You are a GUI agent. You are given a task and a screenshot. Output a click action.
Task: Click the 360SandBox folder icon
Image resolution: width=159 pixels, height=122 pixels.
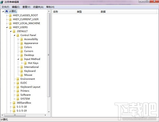click(14, 103)
